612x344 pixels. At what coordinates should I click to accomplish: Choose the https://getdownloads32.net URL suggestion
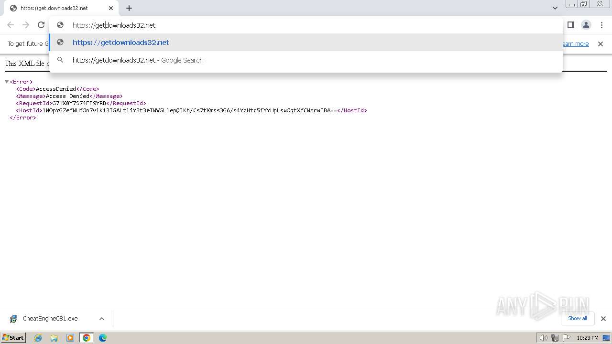(306, 43)
